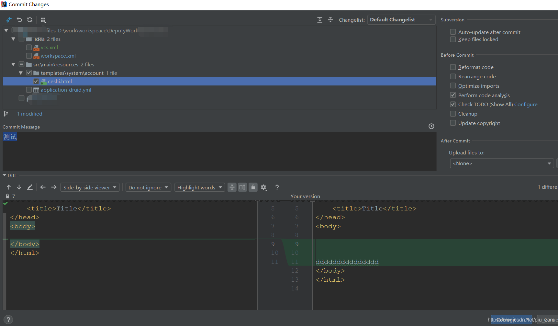The width and height of the screenshot is (558, 326).
Task: Click the Expand All icon near Changelist
Action: 320,20
